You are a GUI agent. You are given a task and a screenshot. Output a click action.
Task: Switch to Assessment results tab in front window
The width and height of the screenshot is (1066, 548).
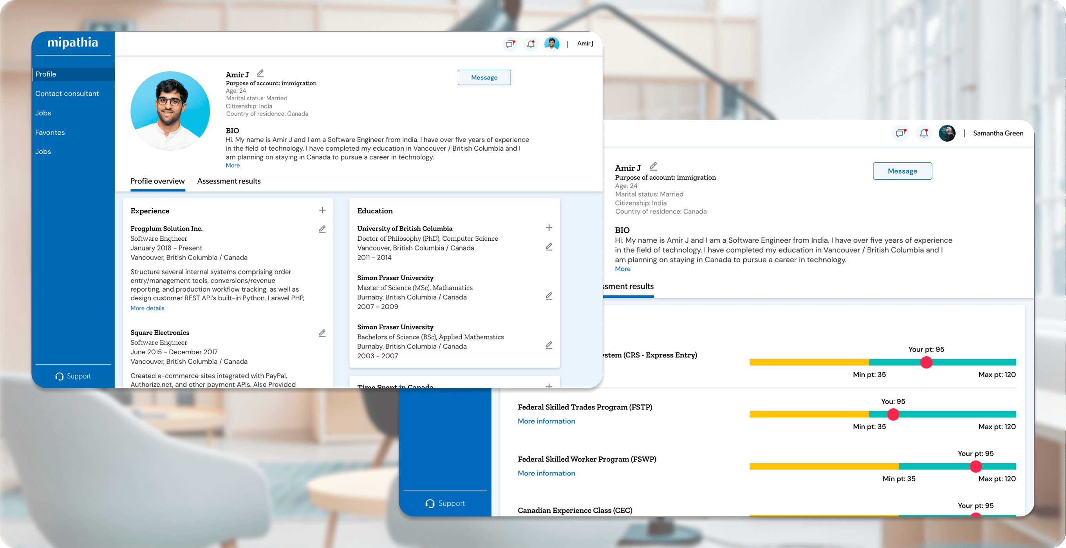tap(229, 181)
